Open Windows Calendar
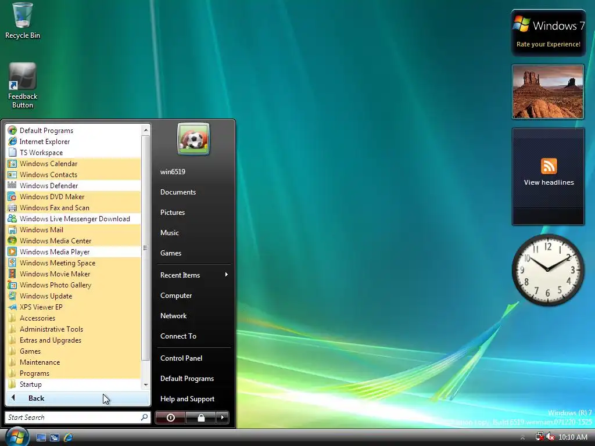This screenshot has width=595, height=446. [74, 163]
